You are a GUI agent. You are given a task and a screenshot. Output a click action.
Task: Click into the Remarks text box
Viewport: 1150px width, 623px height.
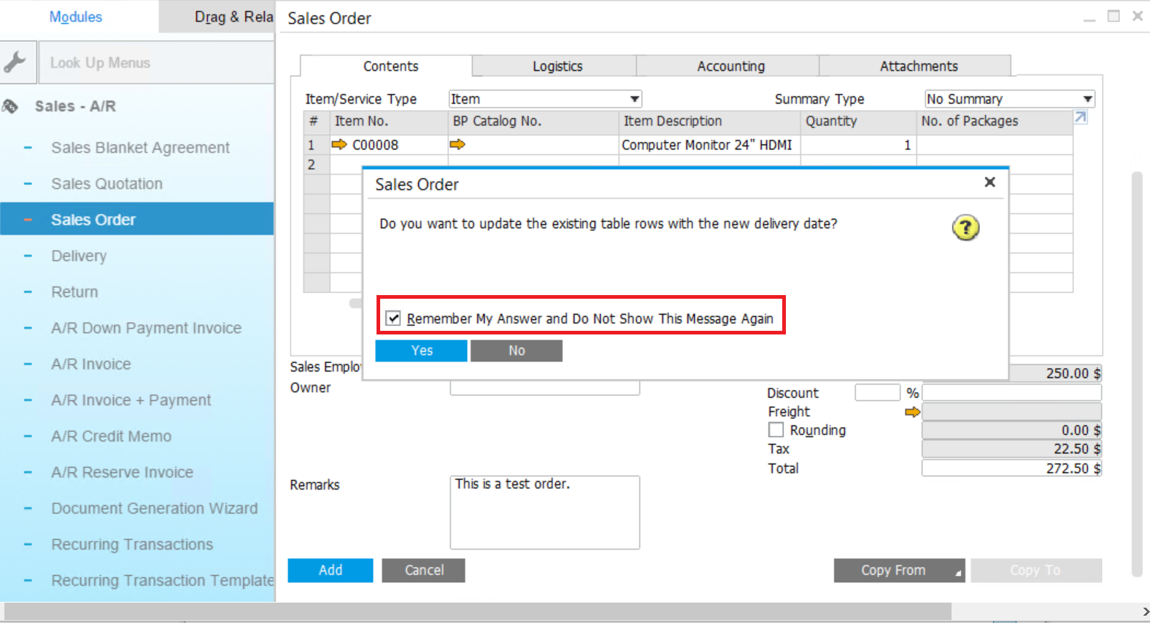tap(544, 512)
